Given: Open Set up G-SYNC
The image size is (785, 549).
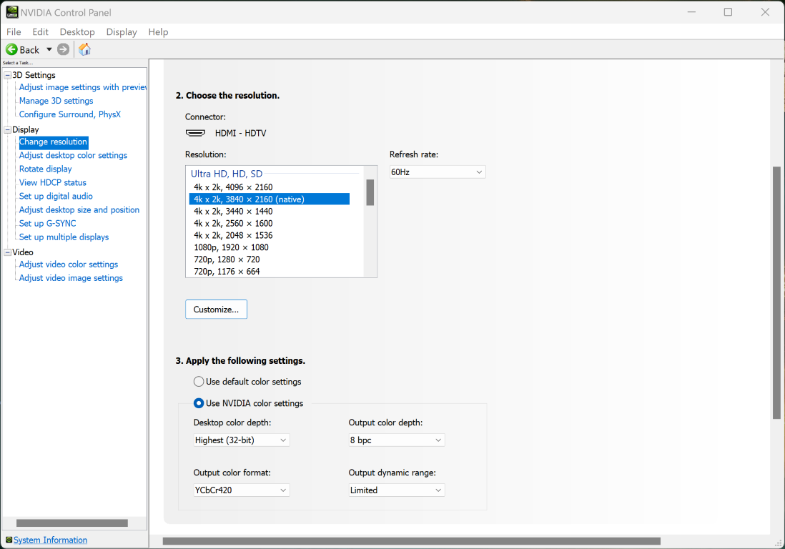Looking at the screenshot, I should click(x=48, y=223).
